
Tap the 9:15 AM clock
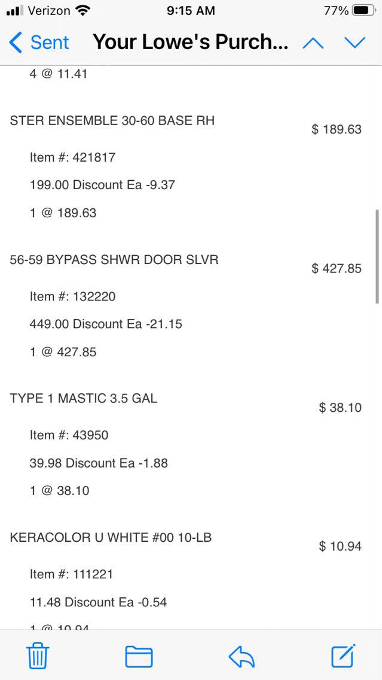click(191, 11)
